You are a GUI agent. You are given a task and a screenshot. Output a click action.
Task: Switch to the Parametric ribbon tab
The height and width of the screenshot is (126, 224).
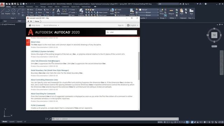tap(29, 7)
